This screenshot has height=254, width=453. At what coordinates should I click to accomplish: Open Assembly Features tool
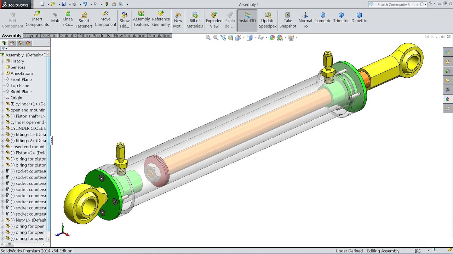tap(141, 19)
